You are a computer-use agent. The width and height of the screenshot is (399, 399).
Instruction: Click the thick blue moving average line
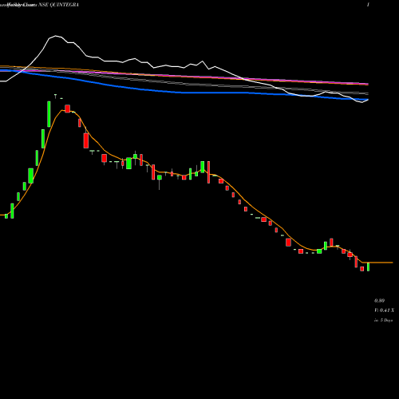tap(184, 93)
